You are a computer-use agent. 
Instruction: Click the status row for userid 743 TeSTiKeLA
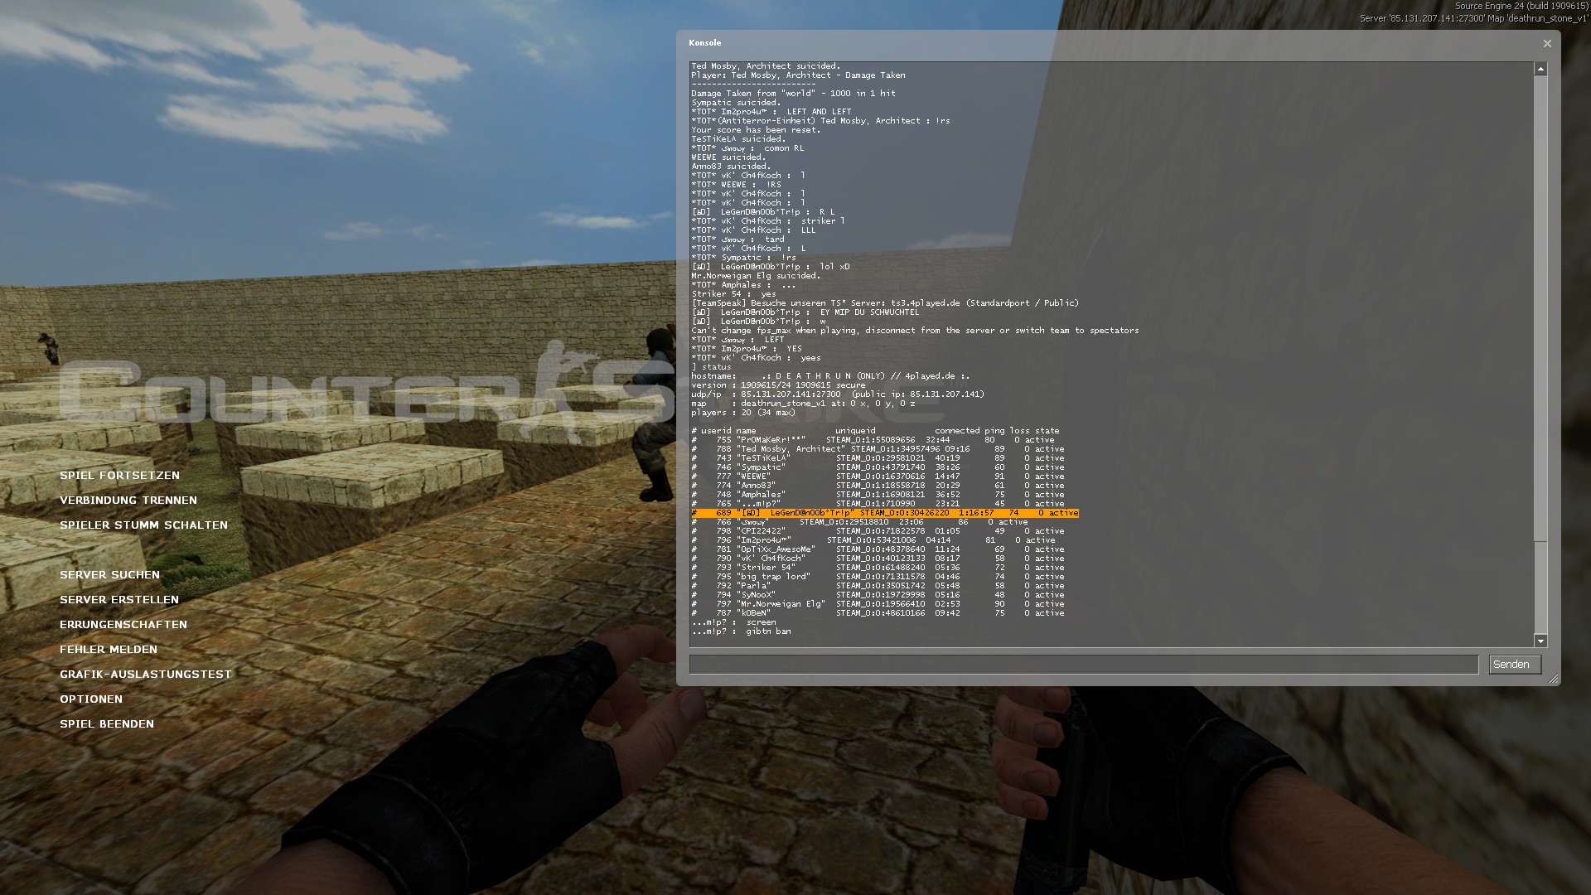tap(878, 458)
